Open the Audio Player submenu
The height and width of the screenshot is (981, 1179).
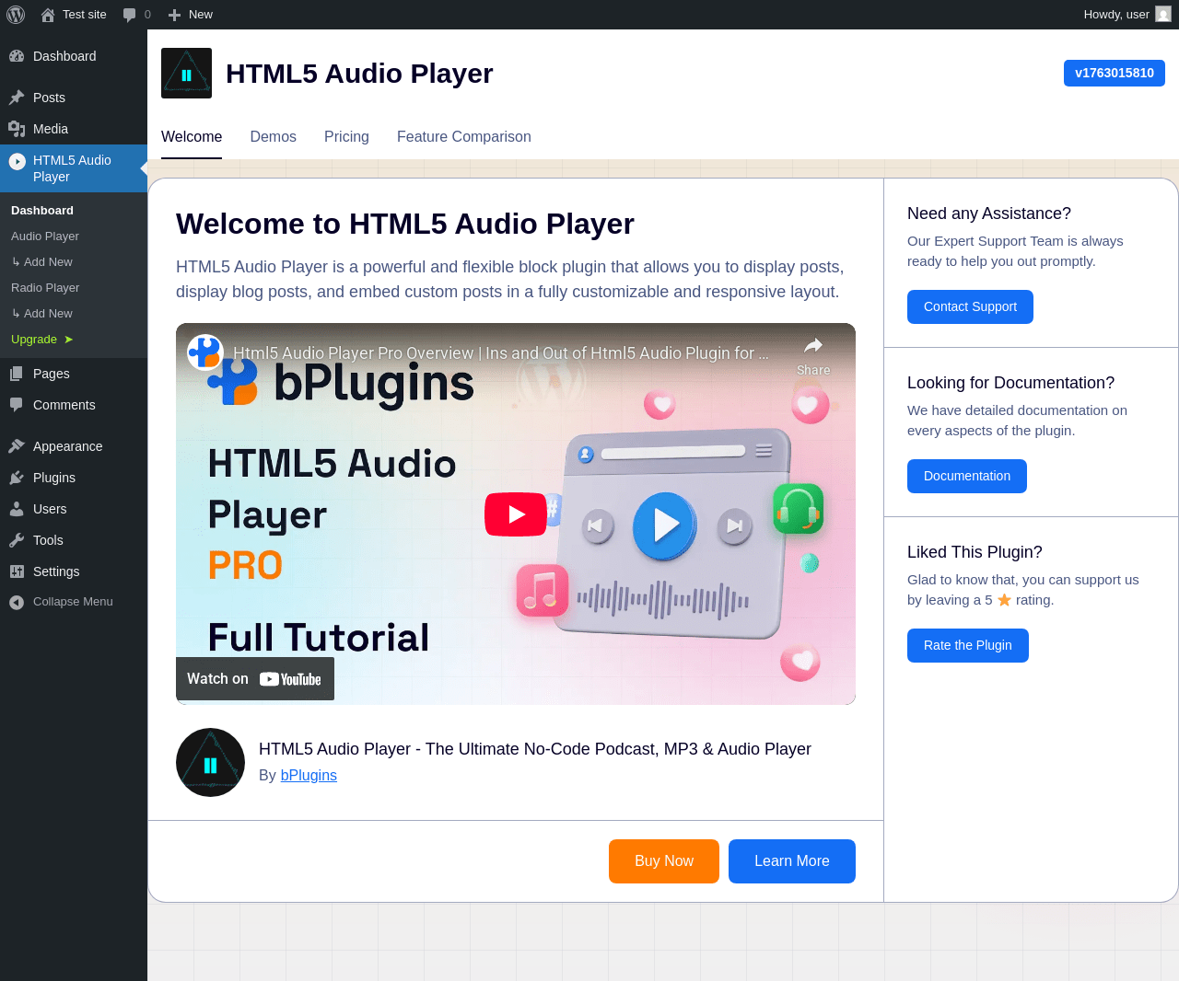tap(45, 237)
